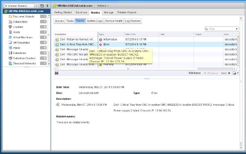Click the pin navigator icon
The height and width of the screenshot is (154, 246).
pyautogui.click(x=47, y=6)
